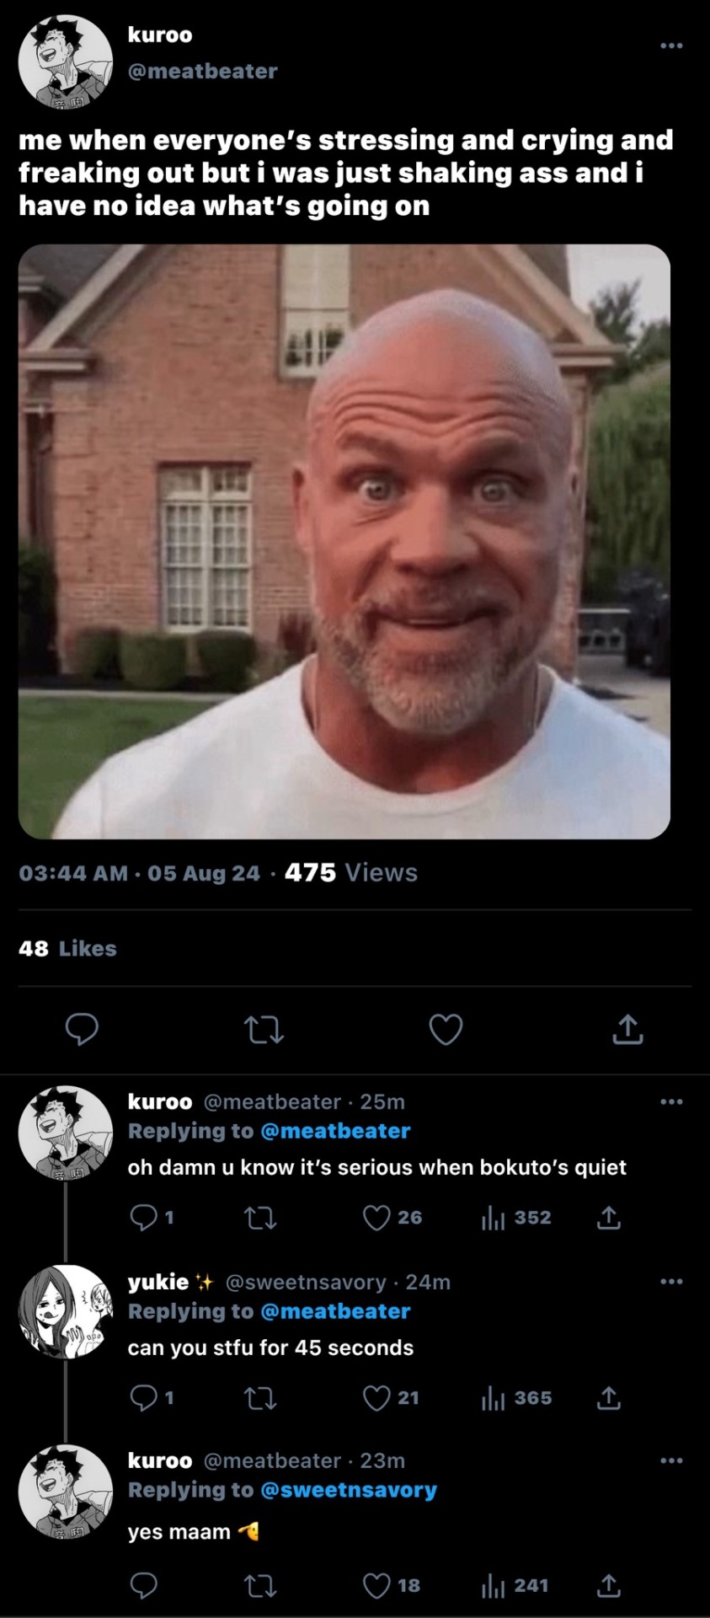Open the 48 Likes list

pos(67,949)
